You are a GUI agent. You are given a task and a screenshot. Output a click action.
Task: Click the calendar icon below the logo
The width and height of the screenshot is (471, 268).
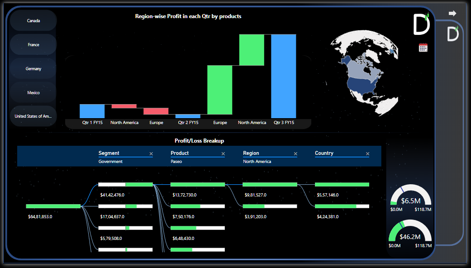pos(423,48)
